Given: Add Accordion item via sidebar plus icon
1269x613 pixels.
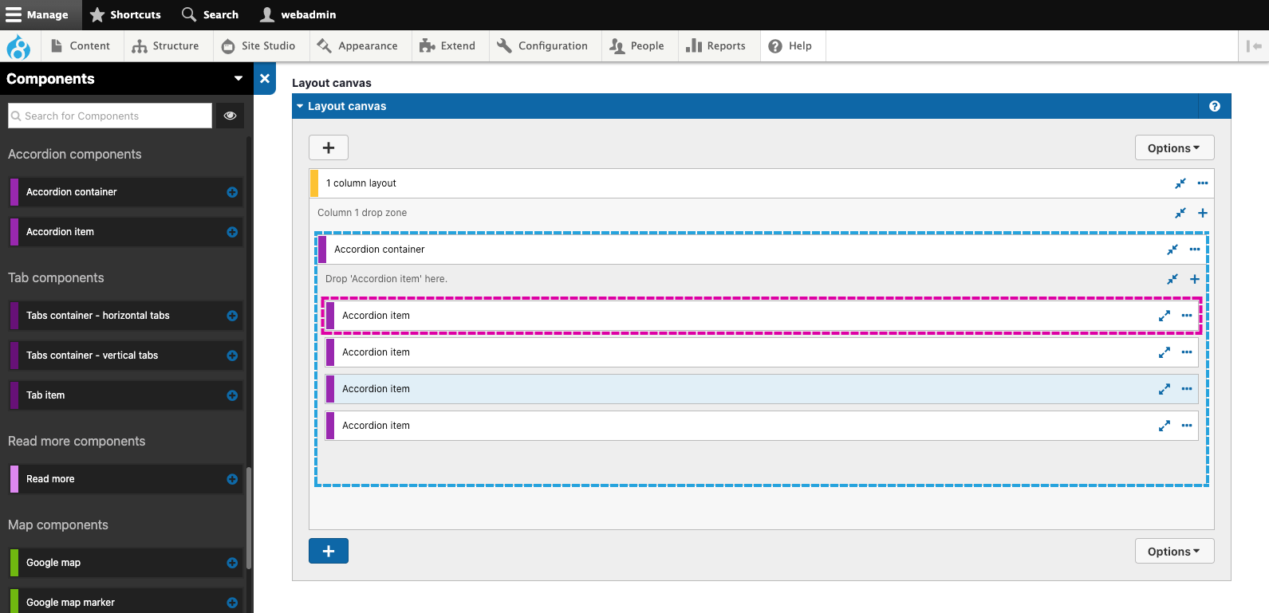Looking at the screenshot, I should (232, 232).
